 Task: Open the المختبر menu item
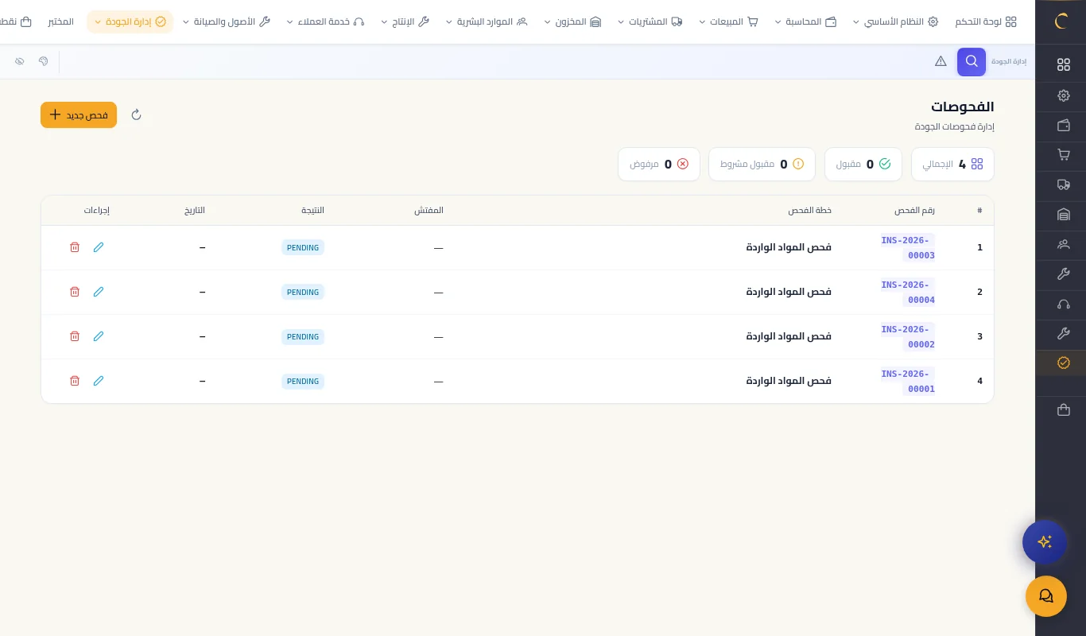(60, 21)
